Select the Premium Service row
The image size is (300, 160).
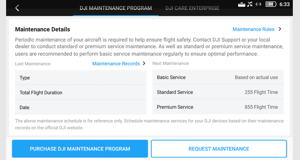click(218, 107)
